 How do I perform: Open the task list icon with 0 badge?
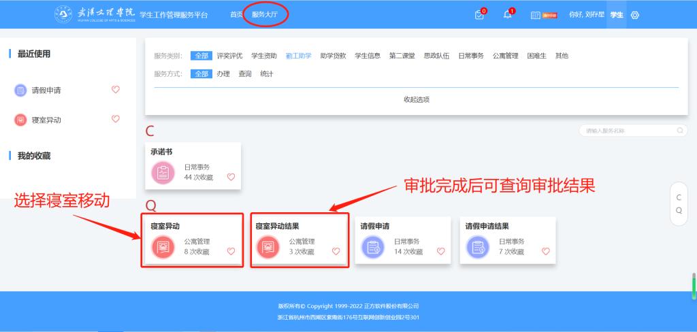[480, 15]
